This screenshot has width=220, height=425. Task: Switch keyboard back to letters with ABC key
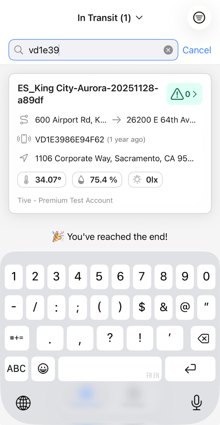(x=16, y=369)
